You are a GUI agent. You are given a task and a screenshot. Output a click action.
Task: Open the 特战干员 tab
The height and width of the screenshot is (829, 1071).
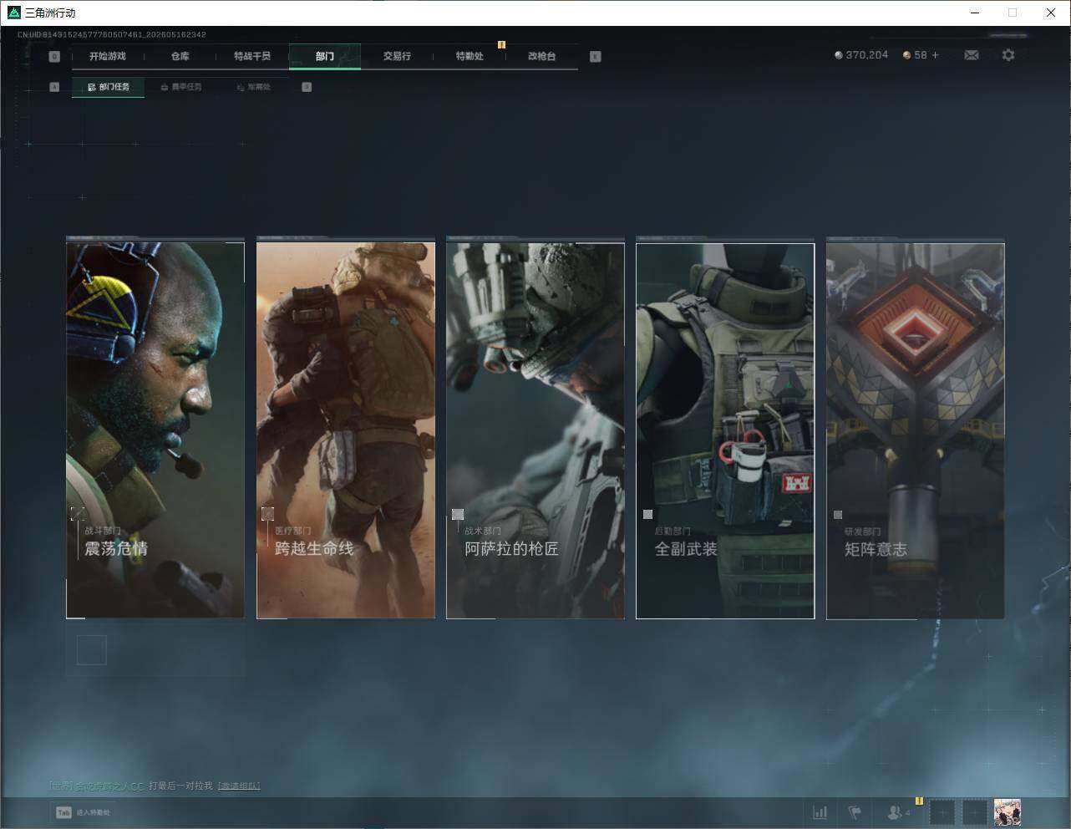point(252,56)
